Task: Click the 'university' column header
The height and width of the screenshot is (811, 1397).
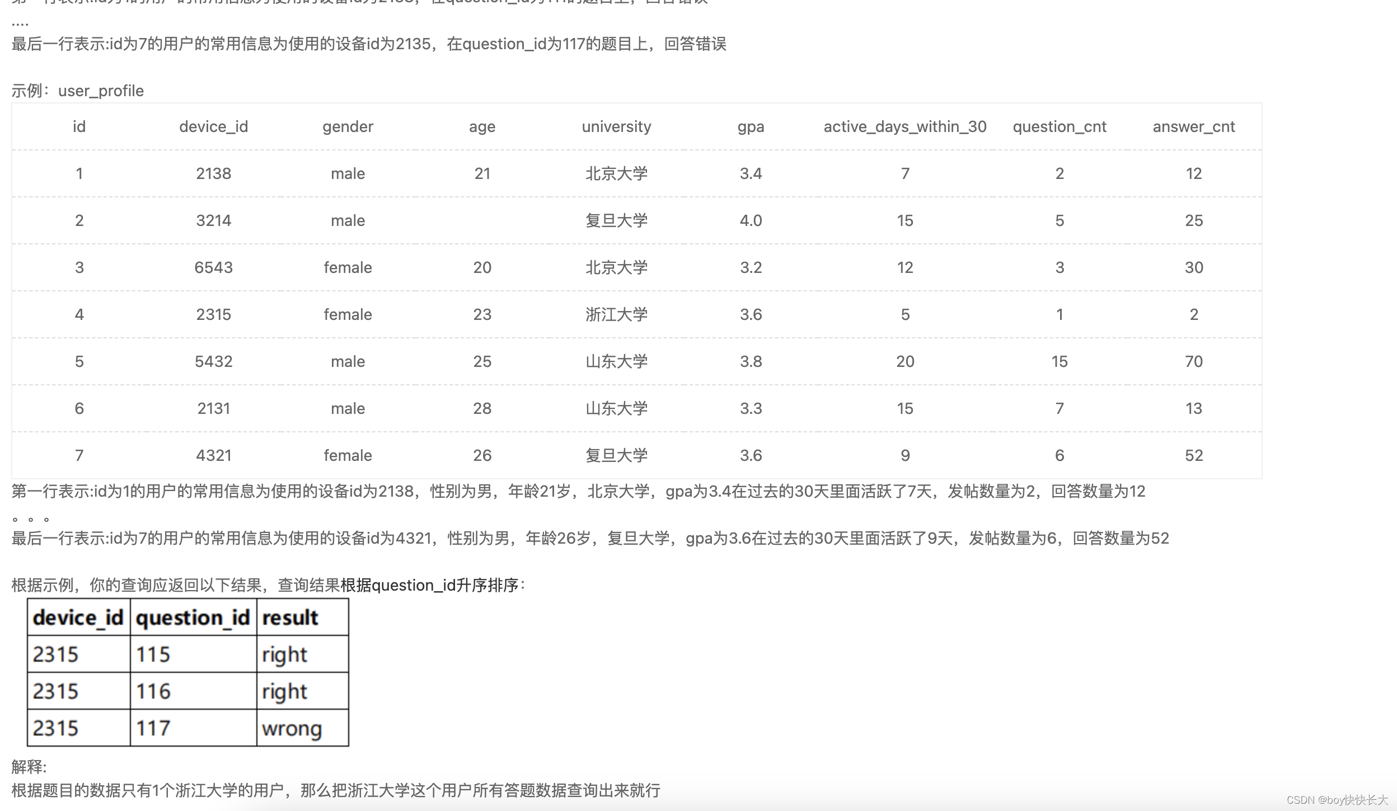Action: click(x=616, y=127)
